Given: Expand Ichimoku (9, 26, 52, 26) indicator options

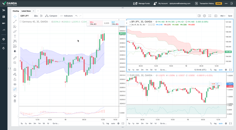Looking at the screenshot, I should 146,25.
